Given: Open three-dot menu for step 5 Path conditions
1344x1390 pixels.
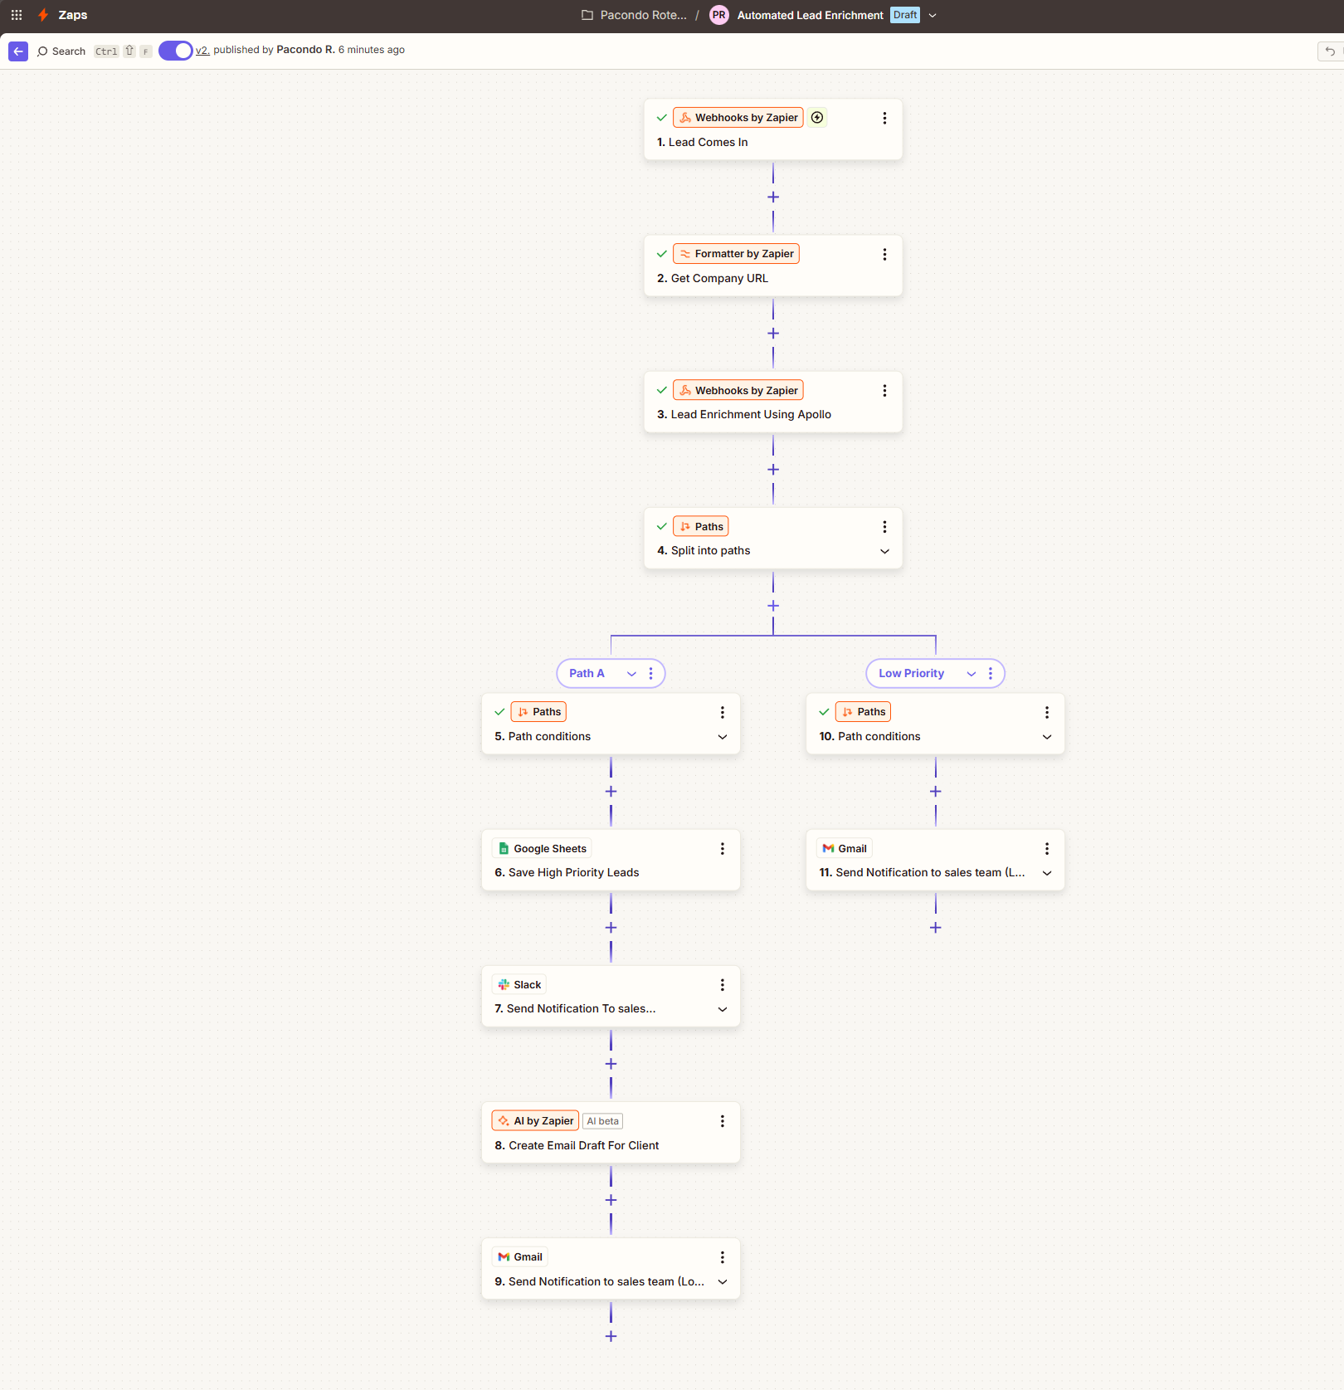Looking at the screenshot, I should [723, 712].
